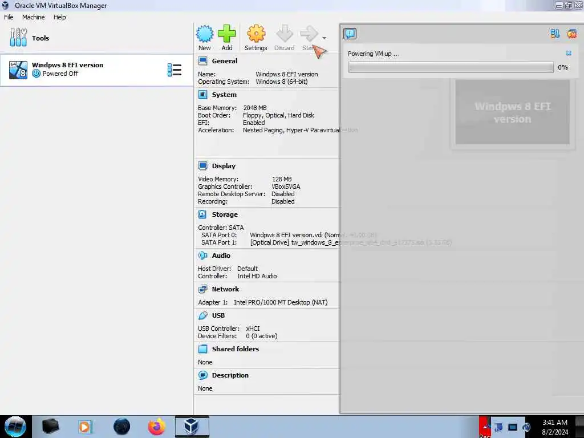Click the tray monitor icon
Screen dimensions: 584x438
click(x=513, y=427)
